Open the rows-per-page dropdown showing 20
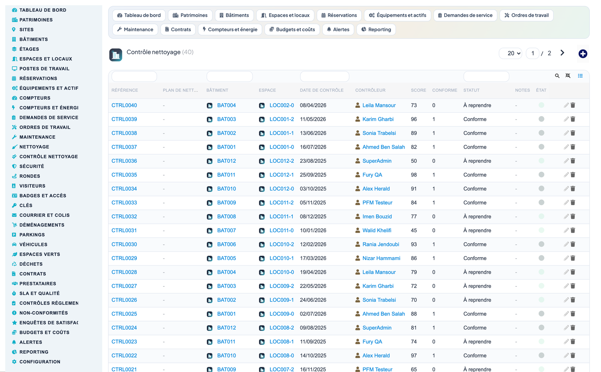Screen dimensions: 601x372 (x=511, y=53)
